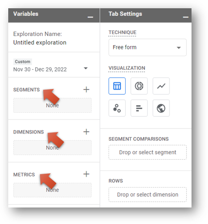Select the Scatter plot visualization

117,108
